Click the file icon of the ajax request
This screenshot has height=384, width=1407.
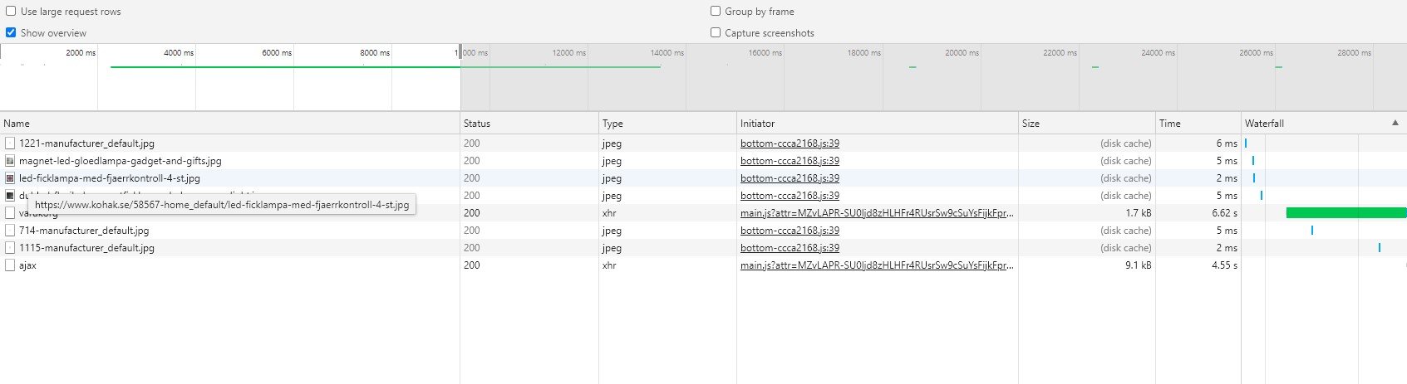(x=10, y=265)
